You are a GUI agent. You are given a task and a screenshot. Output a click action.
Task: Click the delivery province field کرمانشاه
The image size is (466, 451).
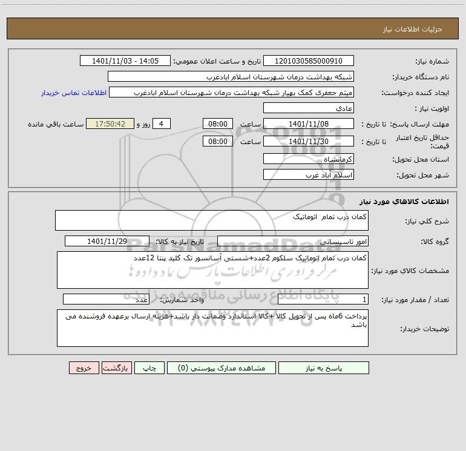coord(309,159)
